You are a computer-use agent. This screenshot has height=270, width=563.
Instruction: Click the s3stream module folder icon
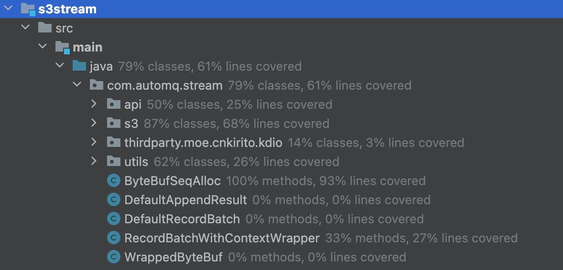tap(28, 9)
